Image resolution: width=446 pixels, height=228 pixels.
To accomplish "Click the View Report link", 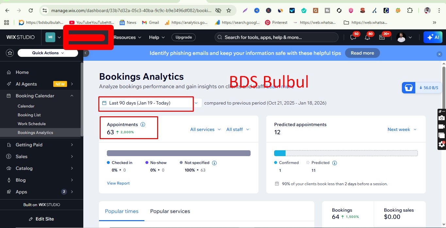I will [x=118, y=183].
